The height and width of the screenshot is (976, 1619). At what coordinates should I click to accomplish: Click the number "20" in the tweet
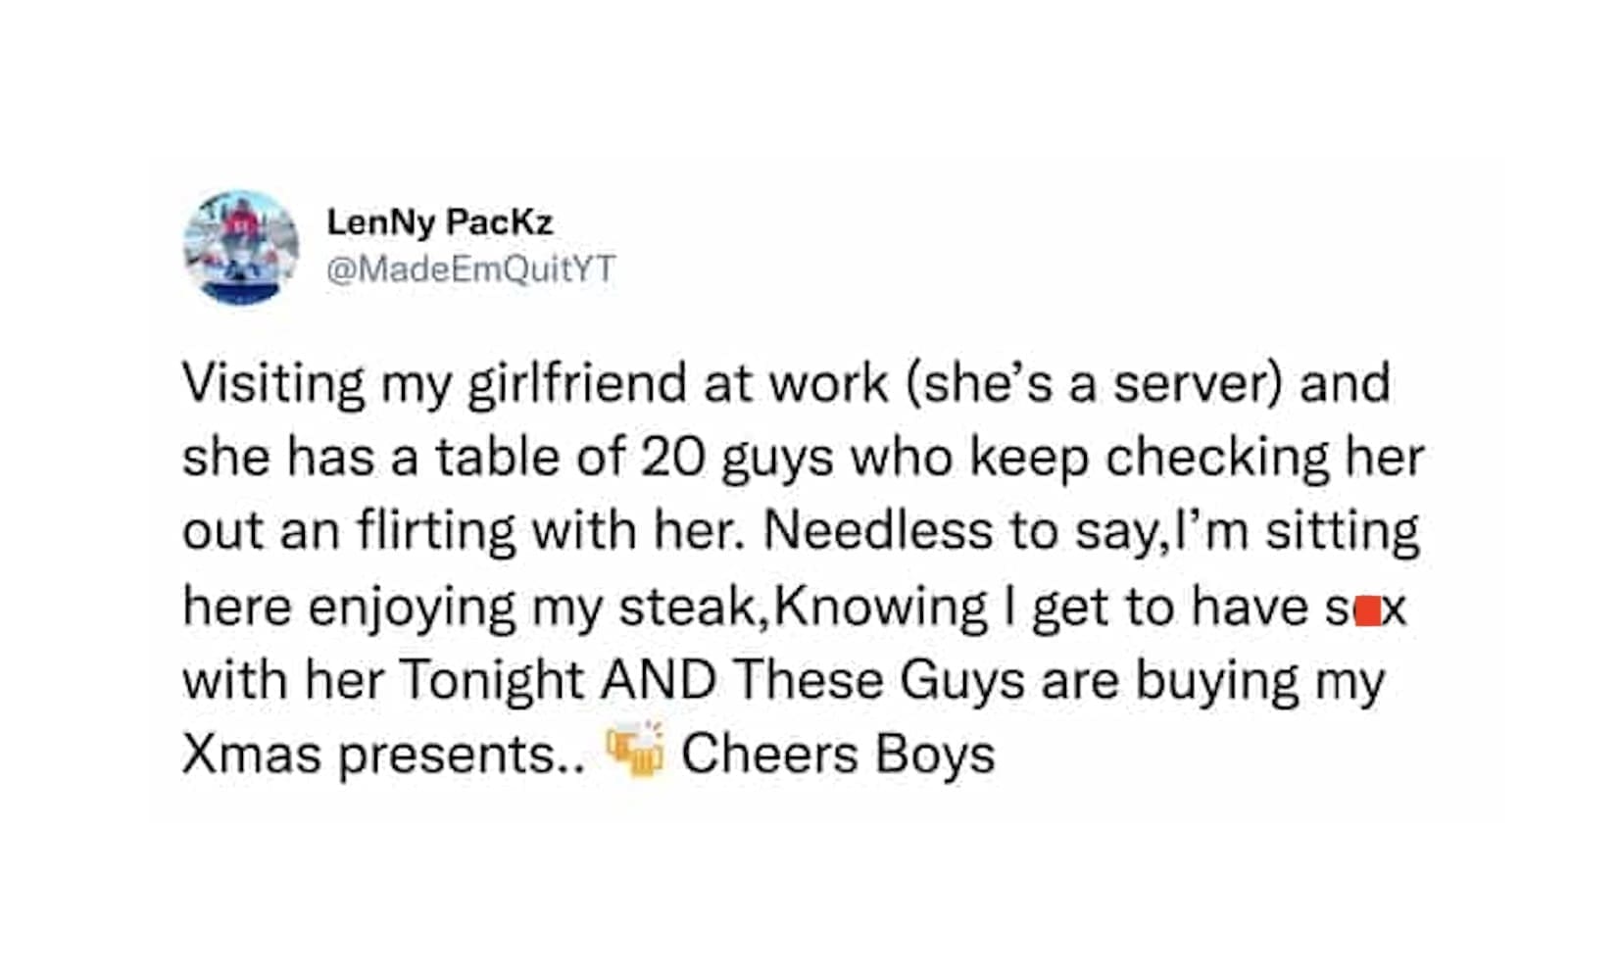[673, 458]
